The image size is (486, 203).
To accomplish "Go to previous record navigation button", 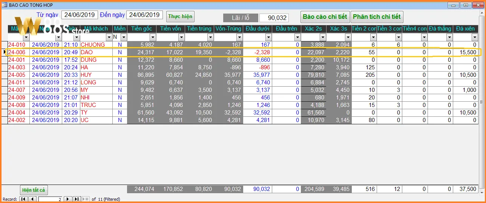I will click(32, 199).
